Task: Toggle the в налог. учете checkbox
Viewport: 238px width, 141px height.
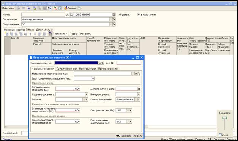Action: pyautogui.click(x=139, y=14)
